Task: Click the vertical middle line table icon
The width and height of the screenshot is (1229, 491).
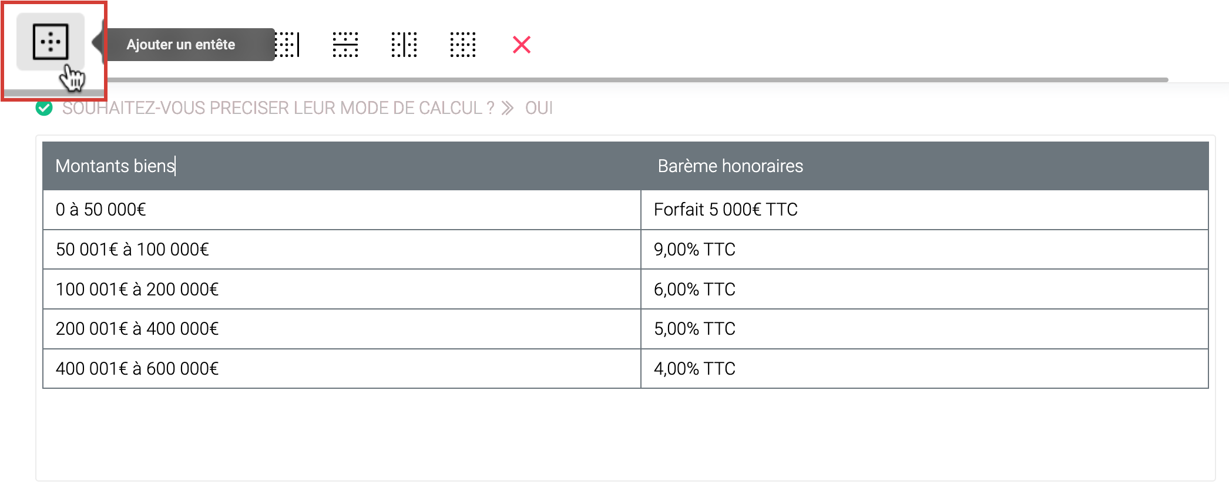Action: tap(404, 45)
